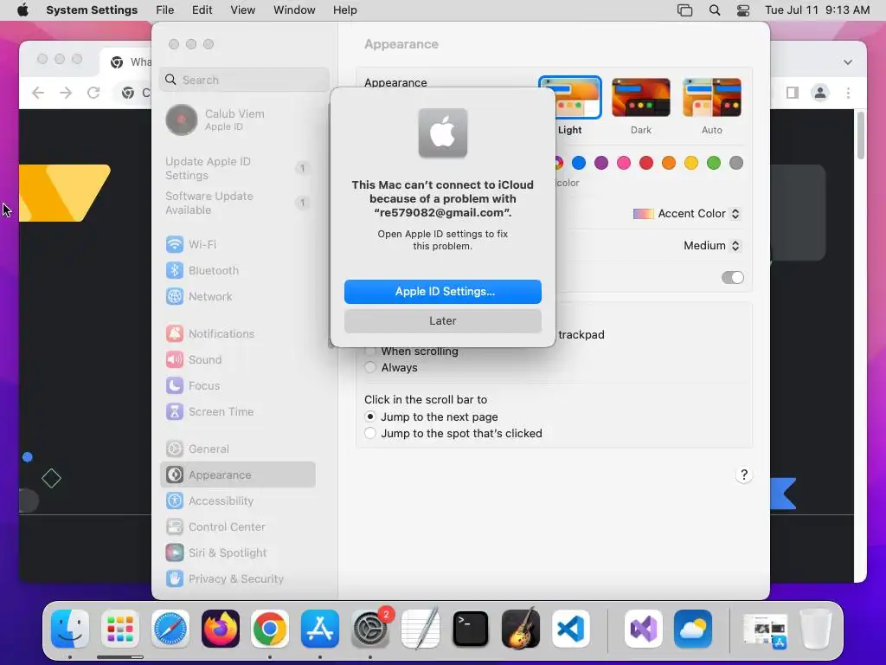886x665 pixels.
Task: Launch Safari from the Dock
Action: [170, 629]
